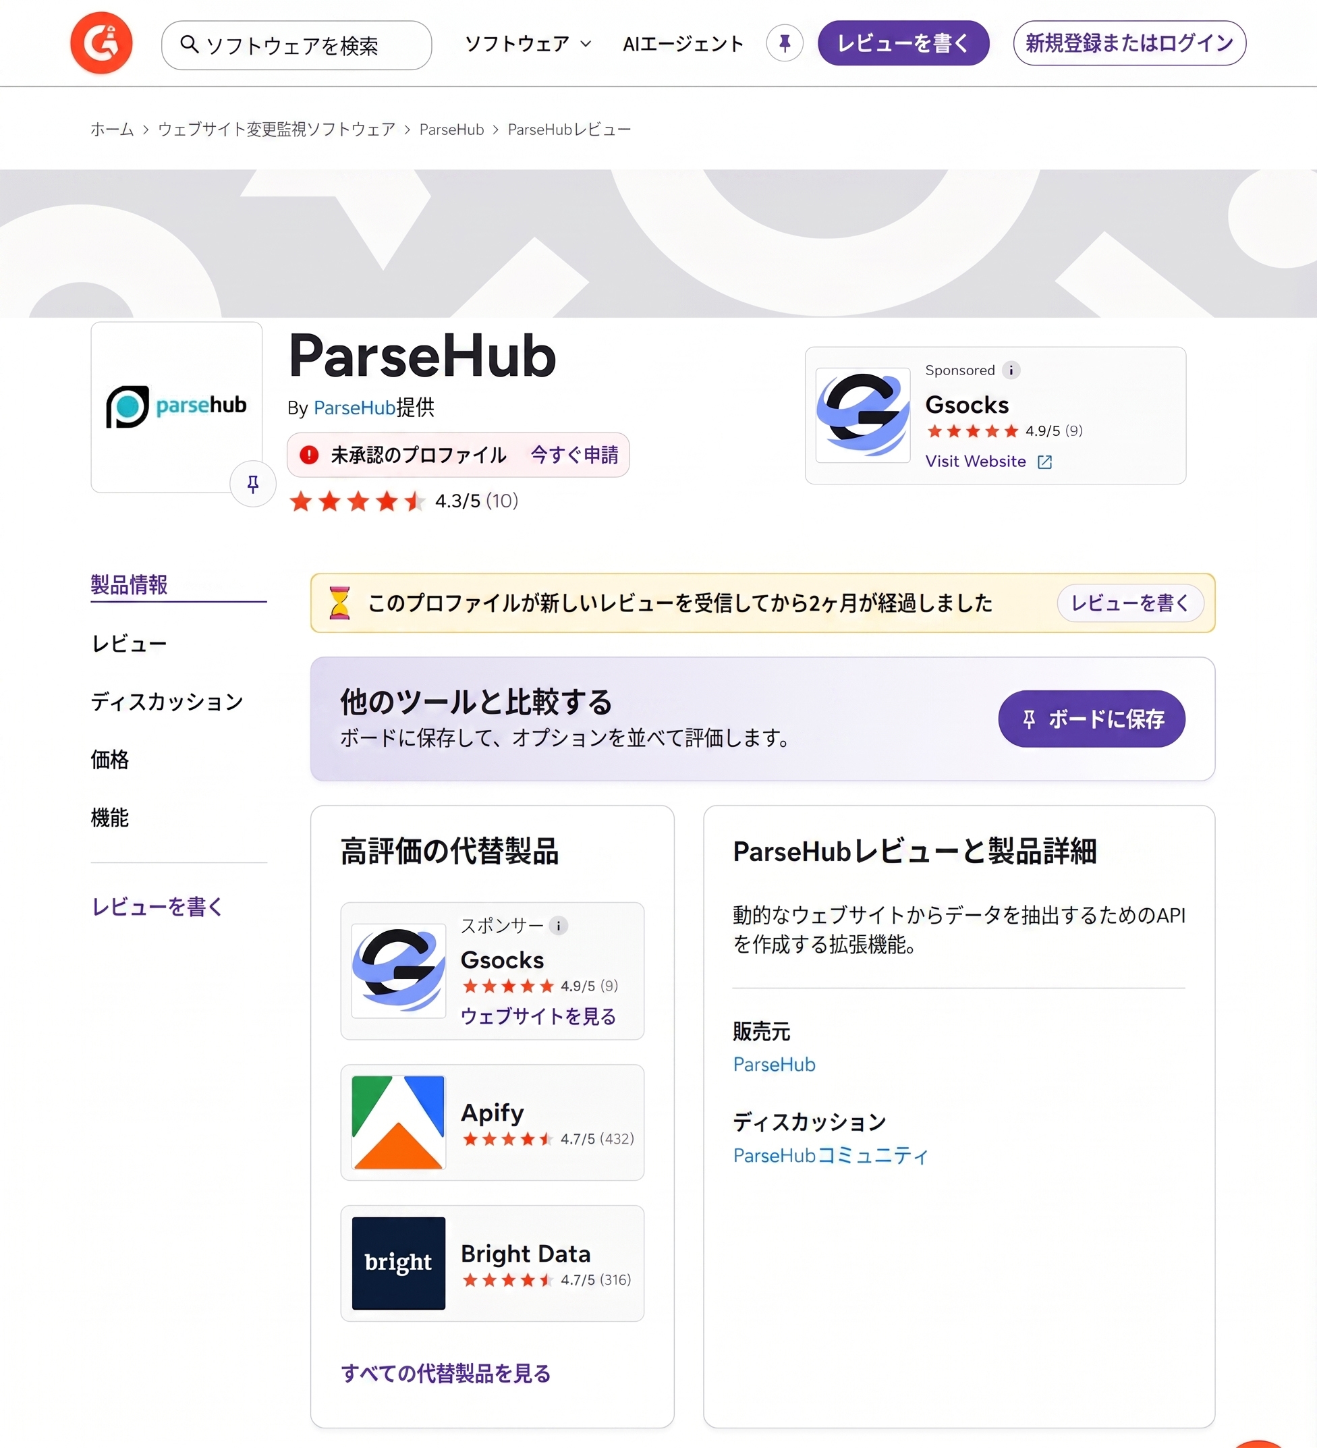Screen dimensions: 1317x1448
Task: Click the Gsocks logo in alternatives list
Action: pos(399,970)
